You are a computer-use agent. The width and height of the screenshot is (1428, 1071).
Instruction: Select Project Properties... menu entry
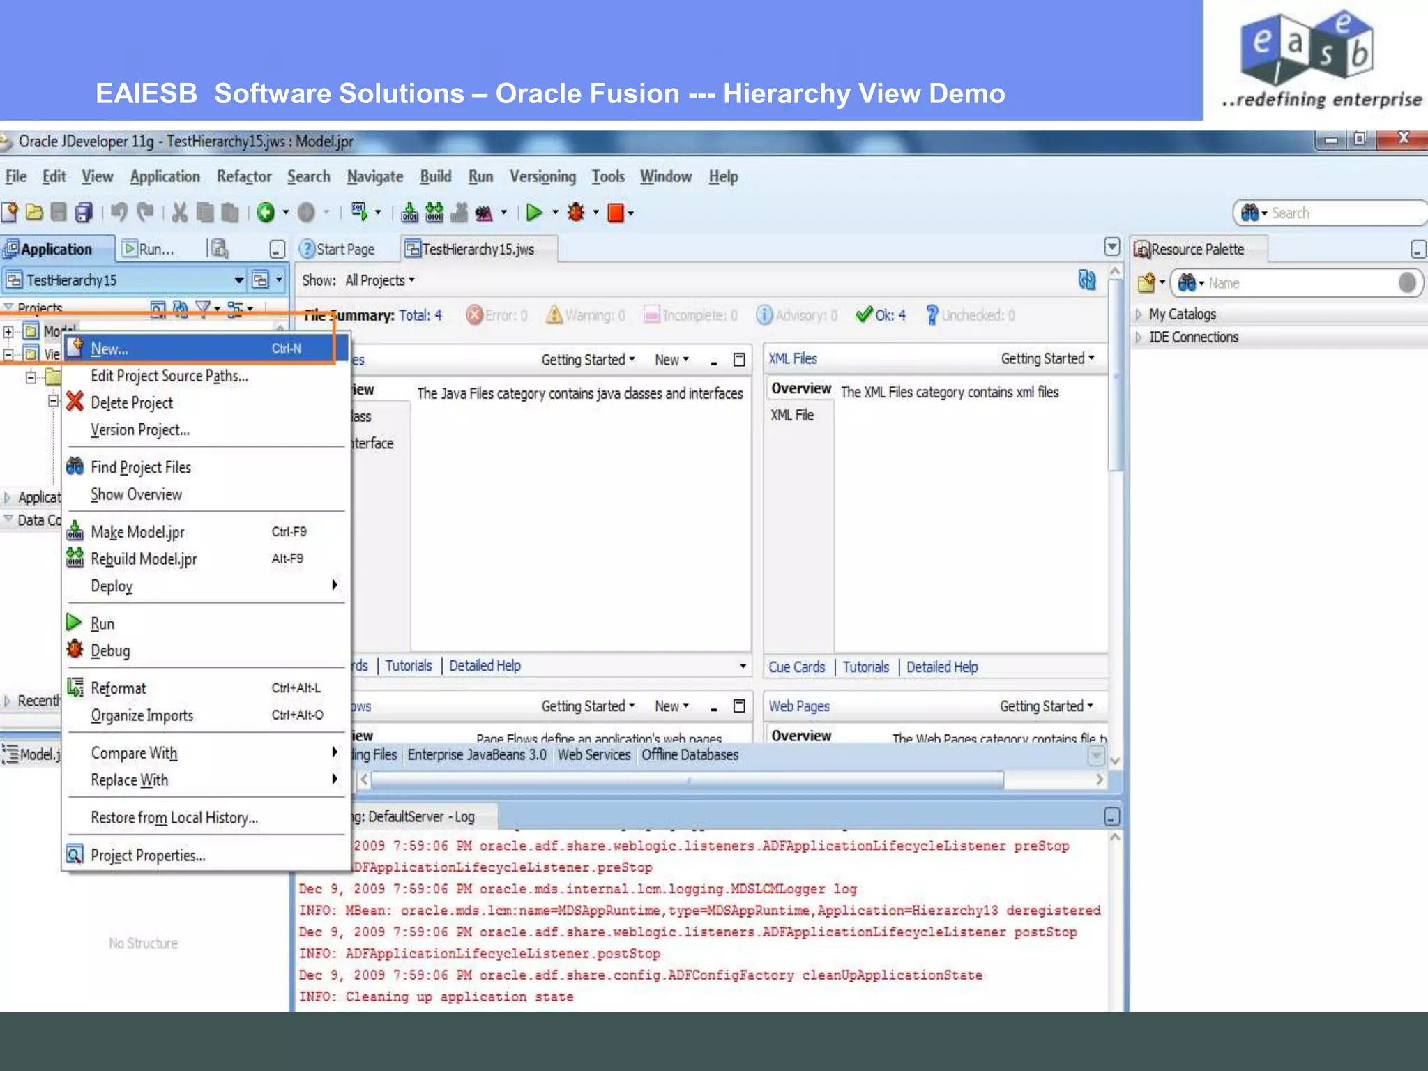tap(206, 855)
